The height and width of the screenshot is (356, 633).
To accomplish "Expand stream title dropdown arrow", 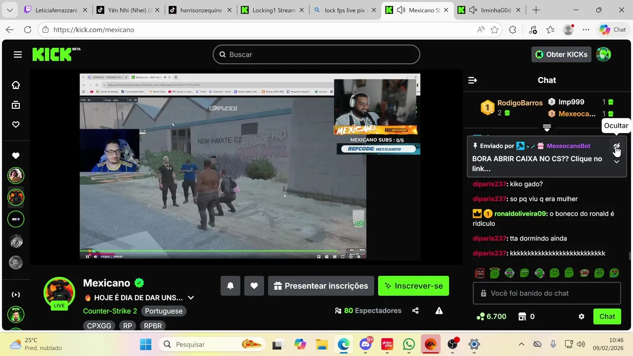I will [191, 298].
